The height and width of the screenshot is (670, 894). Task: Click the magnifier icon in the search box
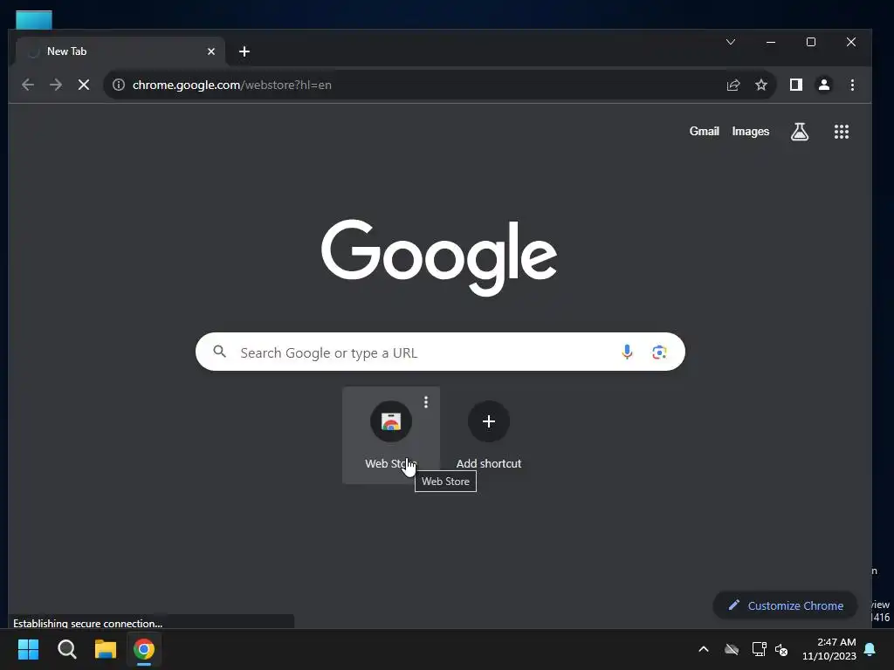[x=219, y=352]
